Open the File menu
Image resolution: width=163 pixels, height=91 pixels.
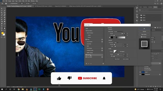pos(4,1)
